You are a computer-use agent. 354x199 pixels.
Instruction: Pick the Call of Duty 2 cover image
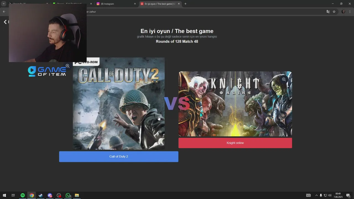click(119, 104)
